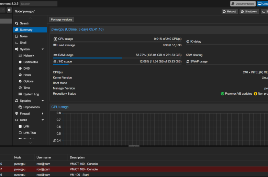Click the RAM usage memory icon
This screenshot has height=177, width=268.
pyautogui.click(x=55, y=55)
